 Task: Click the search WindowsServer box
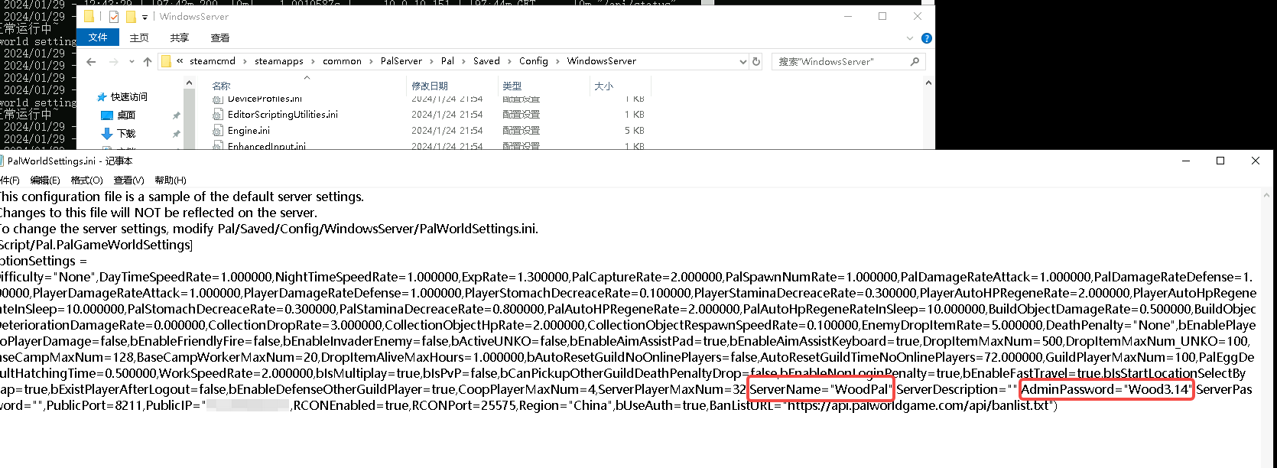pos(848,61)
